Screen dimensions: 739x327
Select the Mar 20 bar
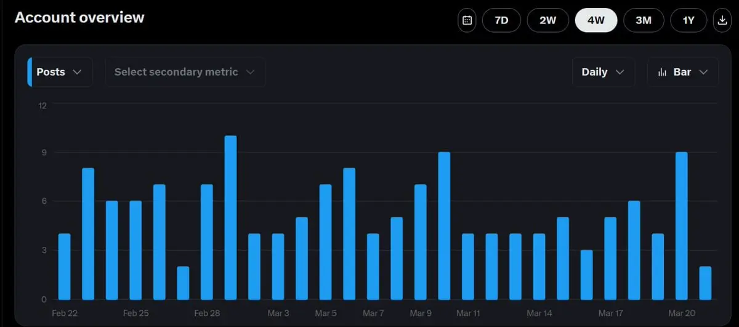(x=682, y=226)
